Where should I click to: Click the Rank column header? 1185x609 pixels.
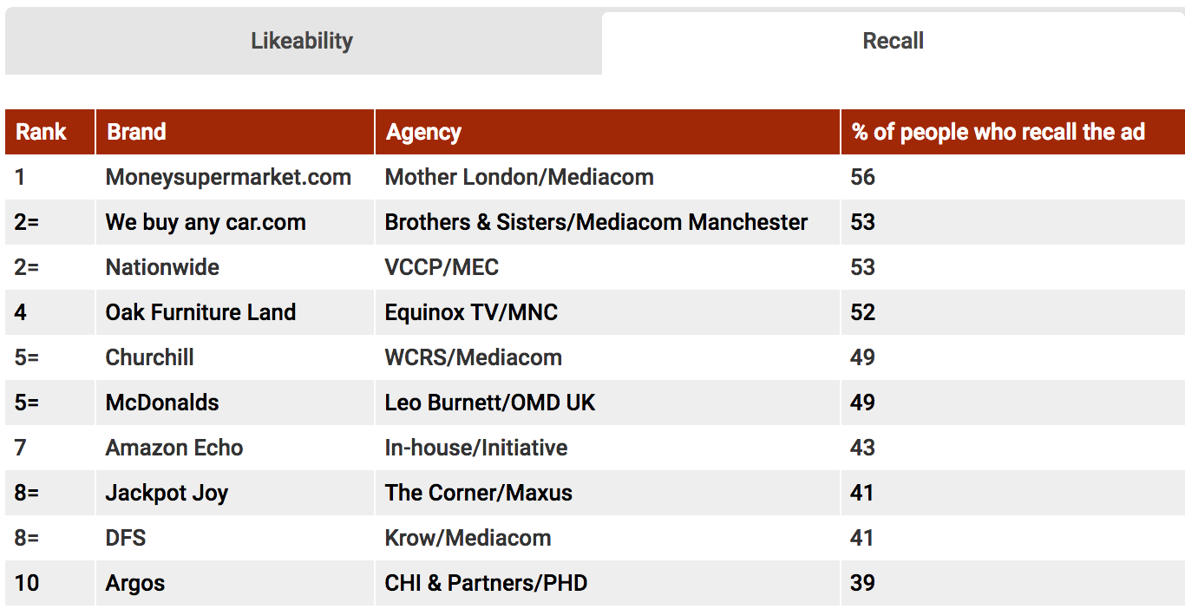(x=49, y=132)
